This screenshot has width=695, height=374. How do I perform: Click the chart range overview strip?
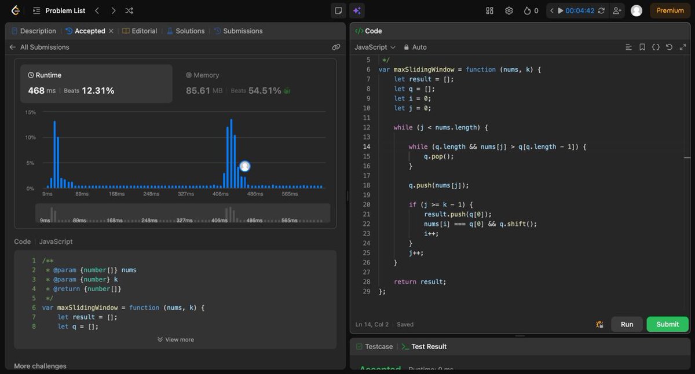pyautogui.click(x=183, y=213)
